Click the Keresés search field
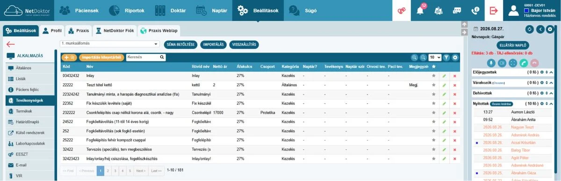The width and height of the screenshot is (561, 181). coord(146,57)
